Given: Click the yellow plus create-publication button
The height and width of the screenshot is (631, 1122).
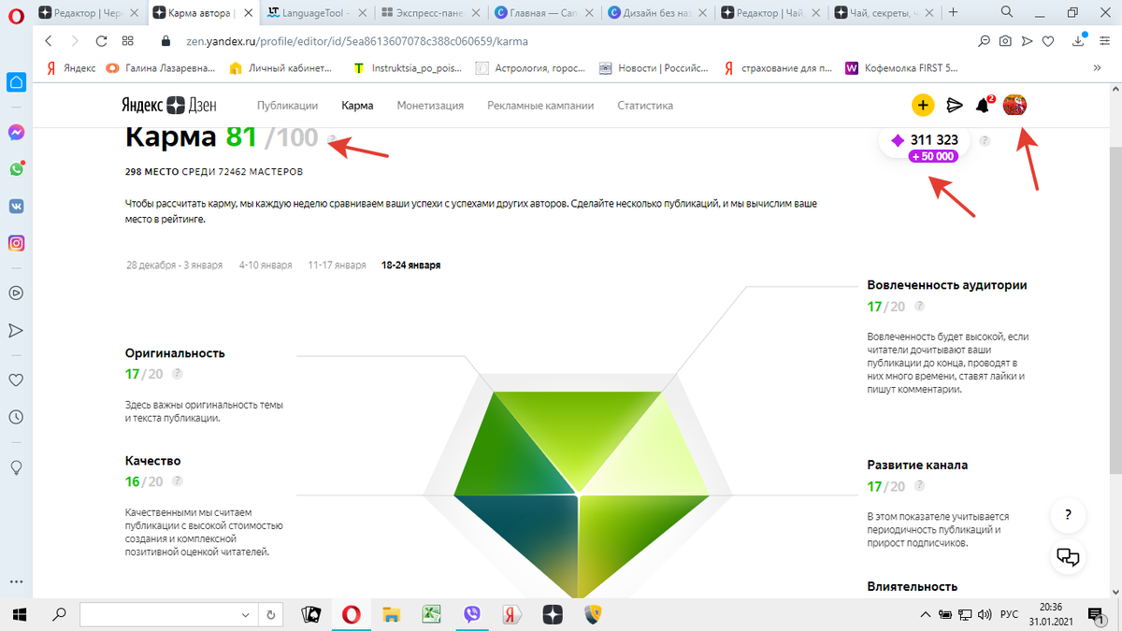Looking at the screenshot, I should (x=922, y=106).
